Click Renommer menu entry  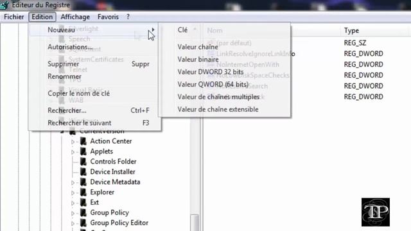coord(64,76)
